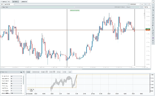Open the Logs tab
The width and height of the screenshot is (155, 96).
pos(70,72)
